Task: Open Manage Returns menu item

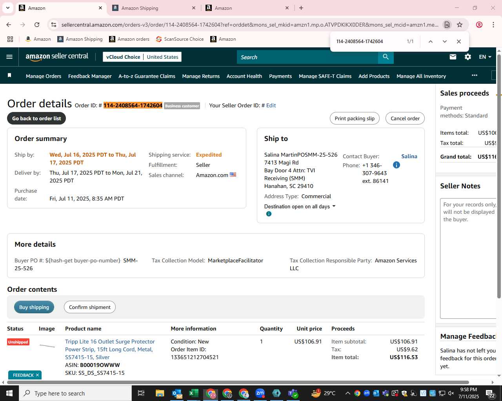Action: [201, 76]
